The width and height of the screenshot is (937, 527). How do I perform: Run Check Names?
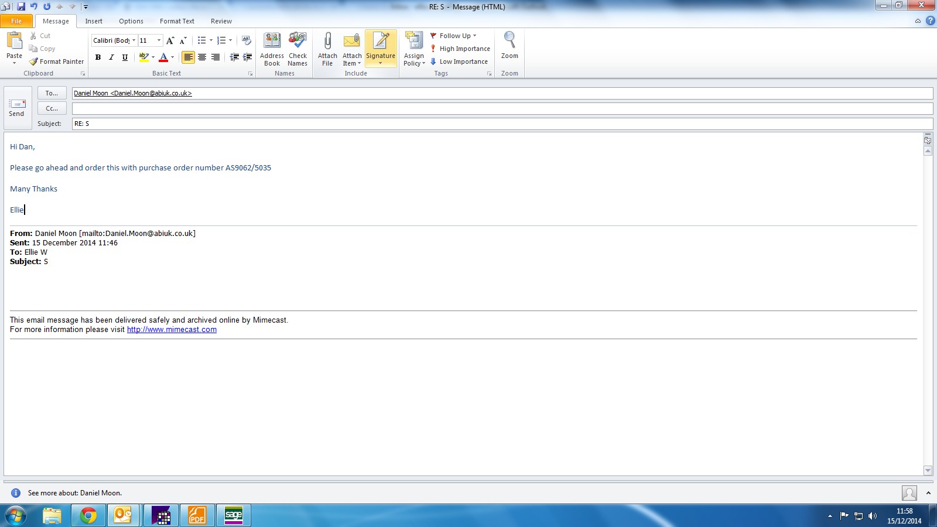[x=297, y=49]
